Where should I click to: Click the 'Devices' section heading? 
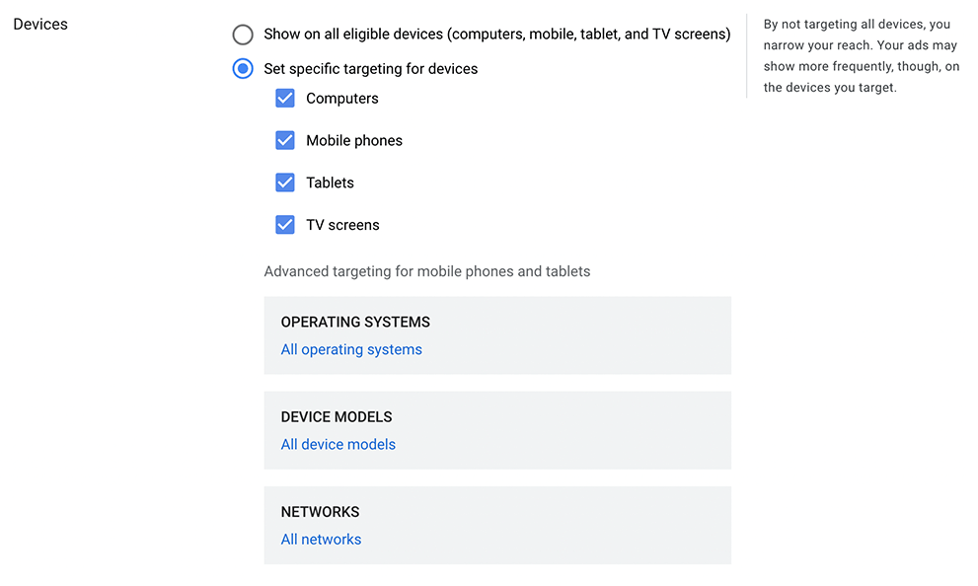[x=40, y=23]
